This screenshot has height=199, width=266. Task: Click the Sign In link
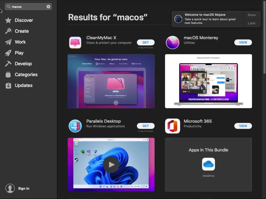(x=24, y=189)
